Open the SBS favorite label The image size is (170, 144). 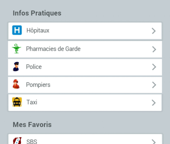pos(32,141)
